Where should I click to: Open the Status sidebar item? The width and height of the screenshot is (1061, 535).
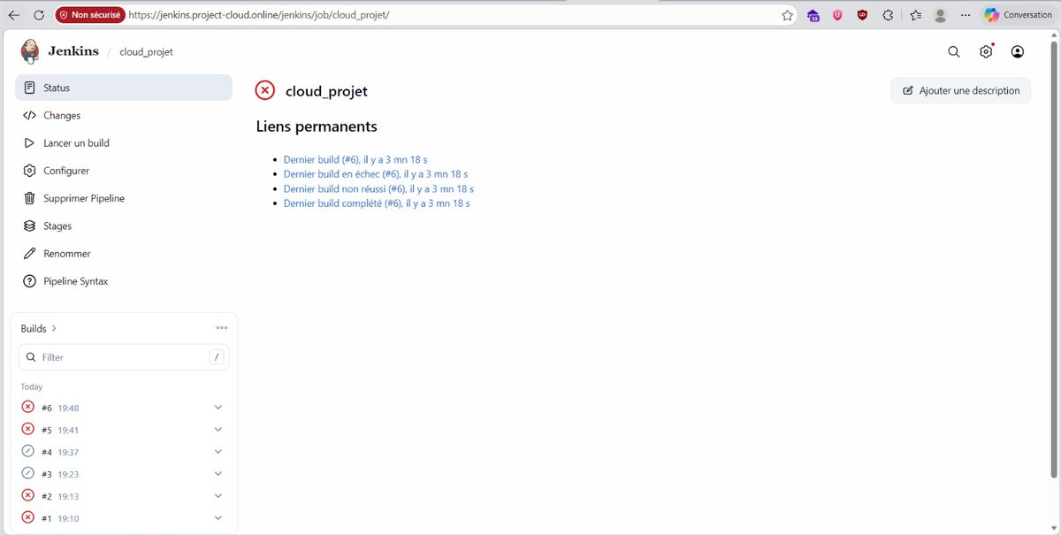[124, 88]
